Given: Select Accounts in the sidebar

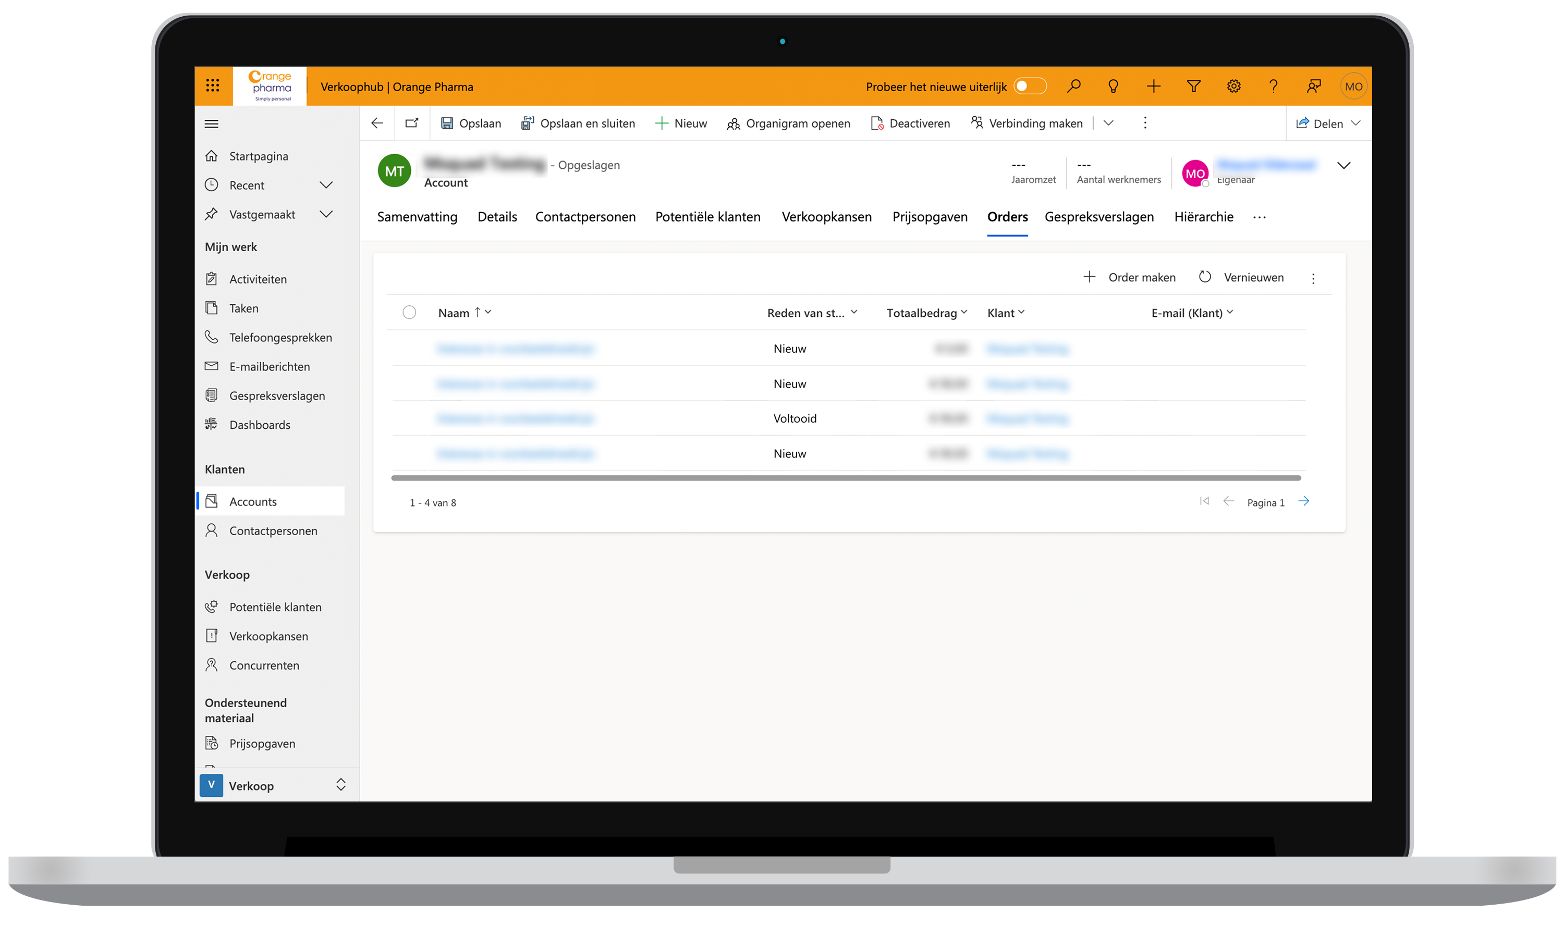Looking at the screenshot, I should 271,501.
